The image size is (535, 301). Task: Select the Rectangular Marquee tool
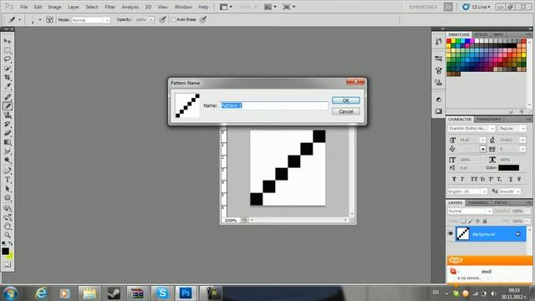click(8, 50)
